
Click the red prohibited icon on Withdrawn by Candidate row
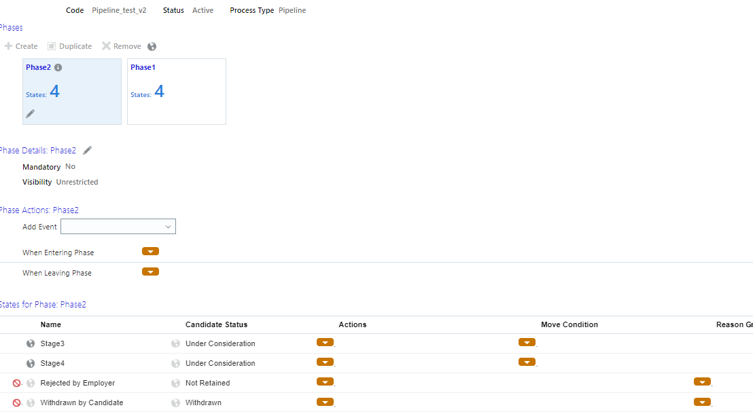click(x=16, y=402)
